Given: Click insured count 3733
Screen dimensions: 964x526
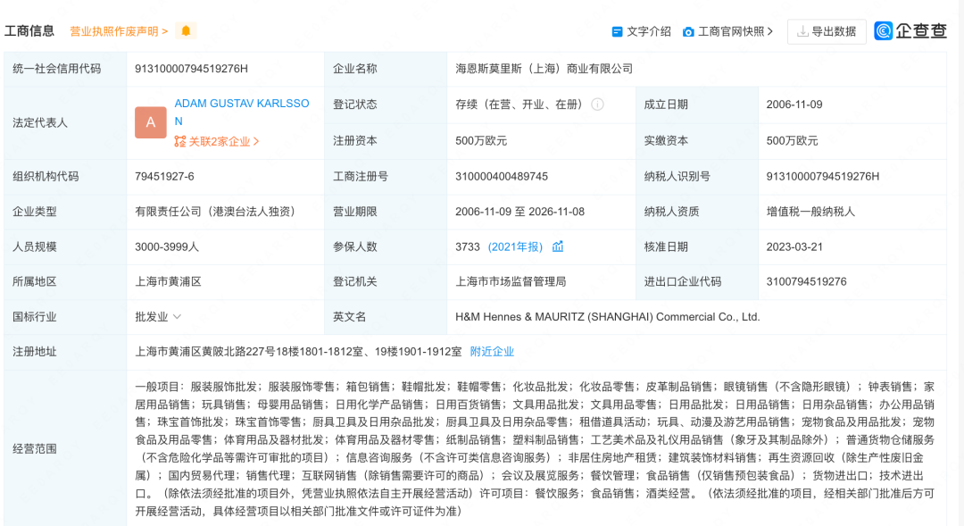Looking at the screenshot, I should point(467,246).
